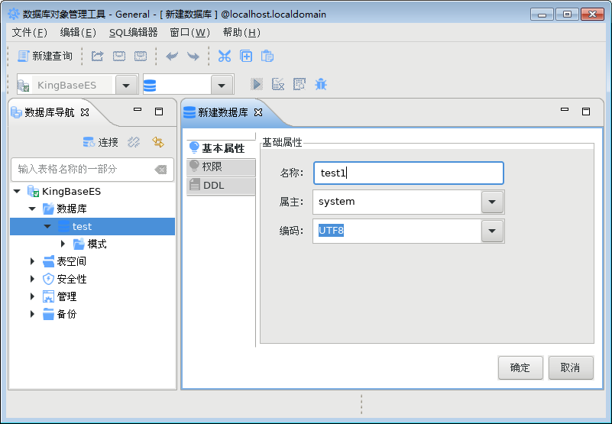Click the 数据库导航 tab label

(x=49, y=112)
